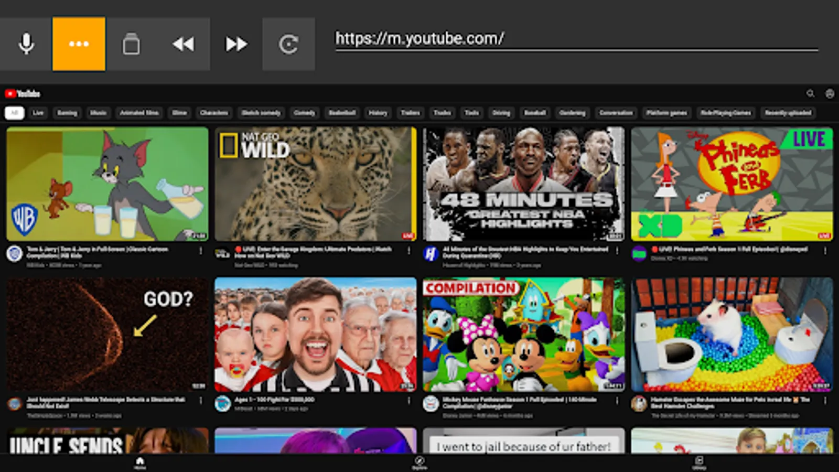The height and width of the screenshot is (472, 839).
Task: Open YouTube search magnifier icon
Action: coord(810,94)
